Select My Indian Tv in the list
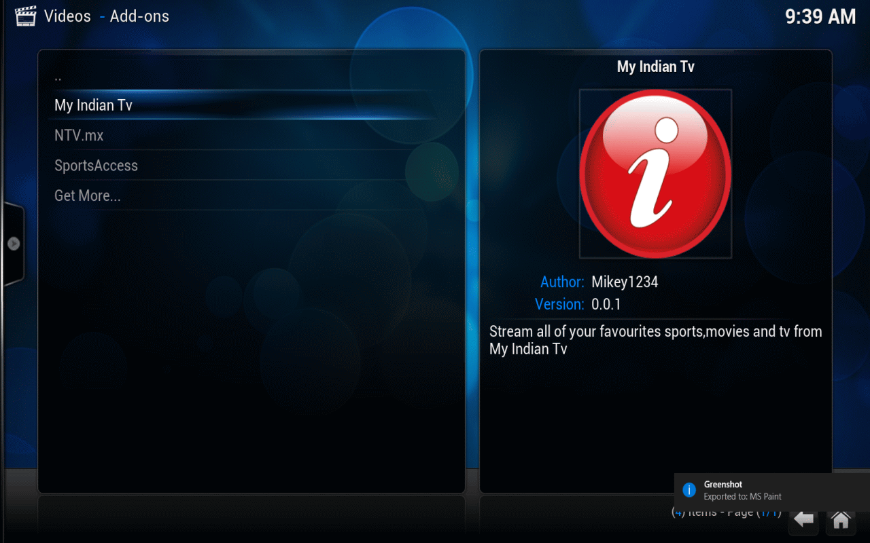The image size is (870, 543). 94,105
